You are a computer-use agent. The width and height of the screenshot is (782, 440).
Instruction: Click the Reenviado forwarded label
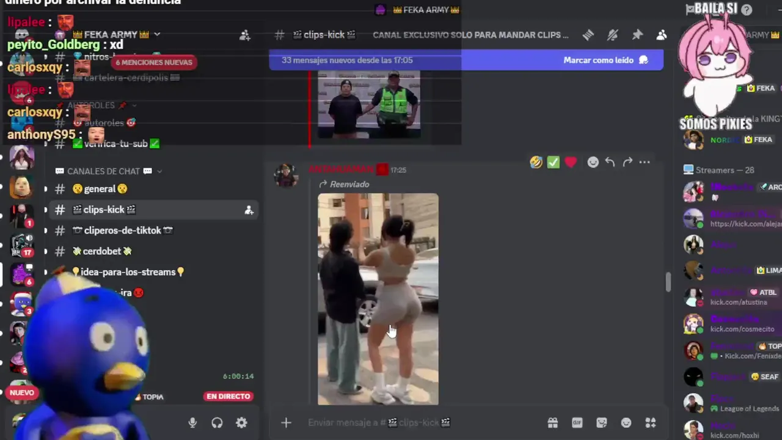344,184
